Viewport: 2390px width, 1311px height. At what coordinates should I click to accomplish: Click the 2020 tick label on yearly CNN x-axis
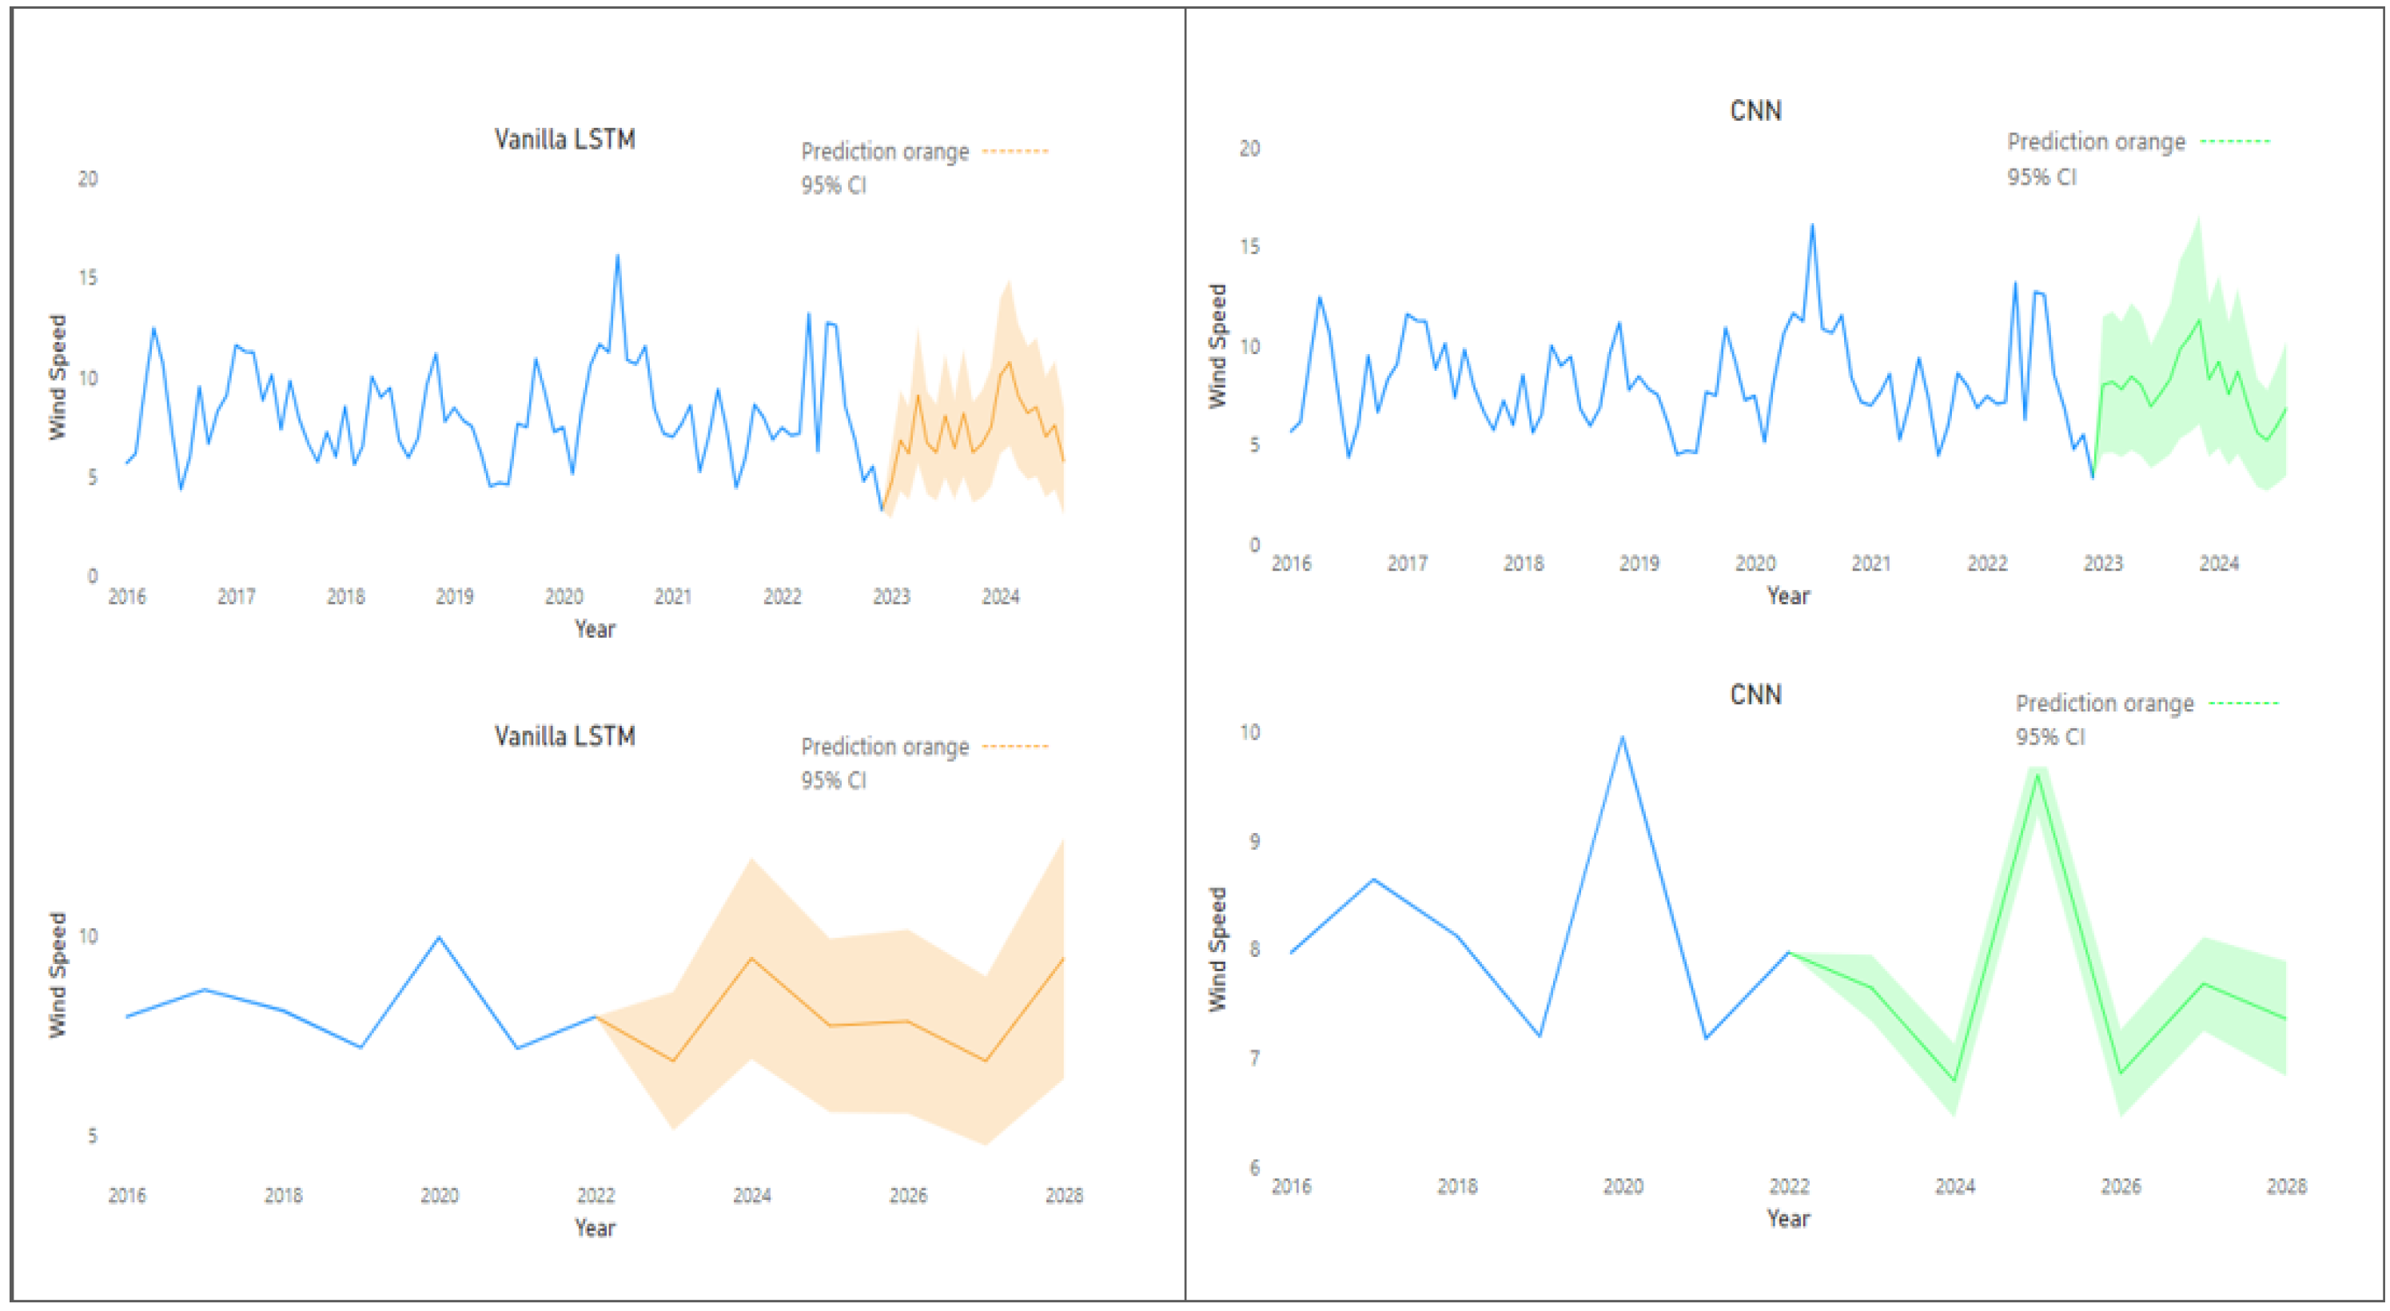point(1623,1185)
